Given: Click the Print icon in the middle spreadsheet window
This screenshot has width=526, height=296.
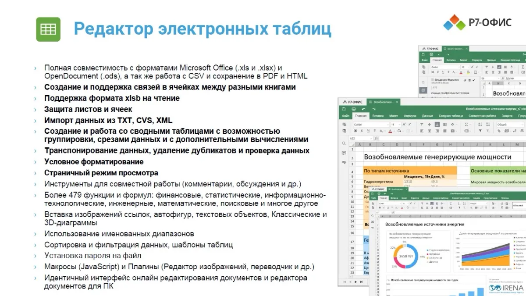Looking at the screenshot, I should tap(353, 109).
